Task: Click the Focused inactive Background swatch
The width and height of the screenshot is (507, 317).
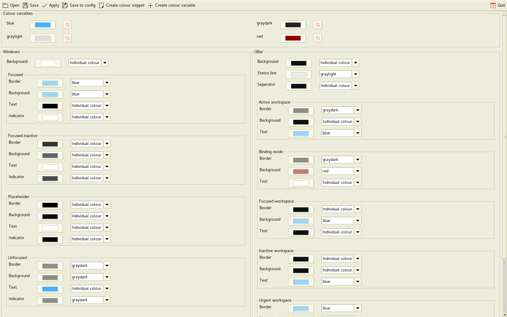Action: [50, 155]
